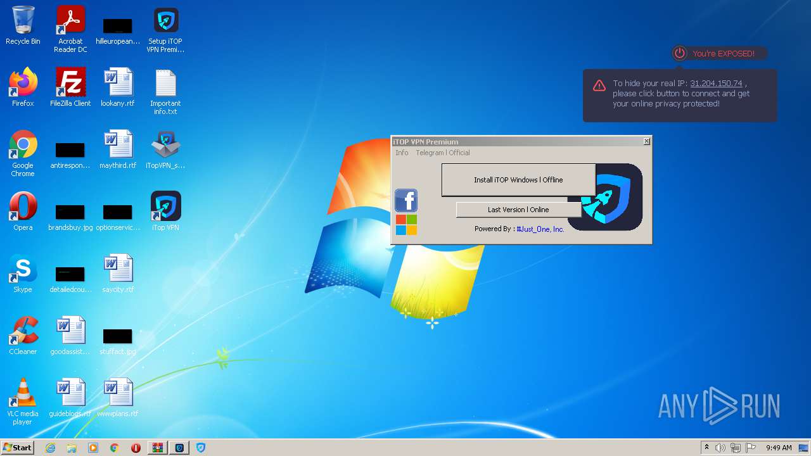Screen dimensions: 811x456
Task: Open the Telegram | Official menu
Action: tap(443, 153)
